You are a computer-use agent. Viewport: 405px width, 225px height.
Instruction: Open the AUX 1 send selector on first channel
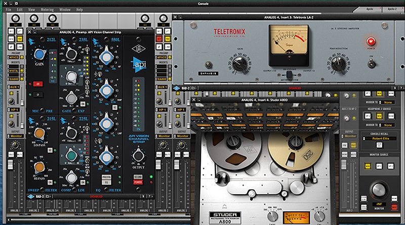click(x=14, y=87)
